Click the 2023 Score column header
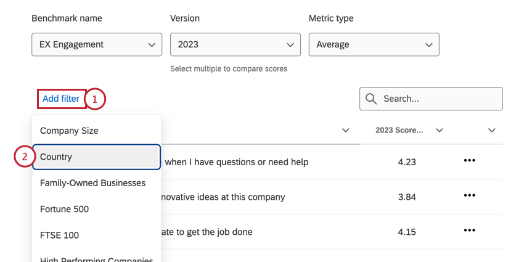The height and width of the screenshot is (262, 524). tap(399, 130)
